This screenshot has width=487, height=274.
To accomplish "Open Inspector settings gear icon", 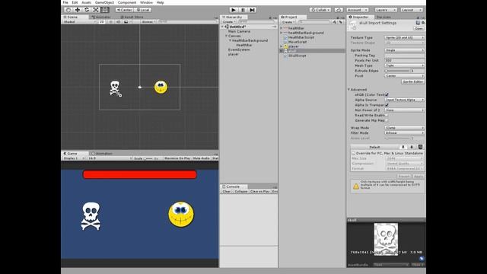I will click(423, 23).
